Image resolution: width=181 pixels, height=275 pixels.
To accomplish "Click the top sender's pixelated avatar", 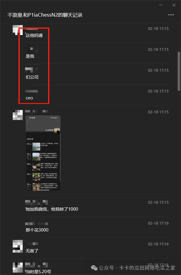I will tap(18, 30).
